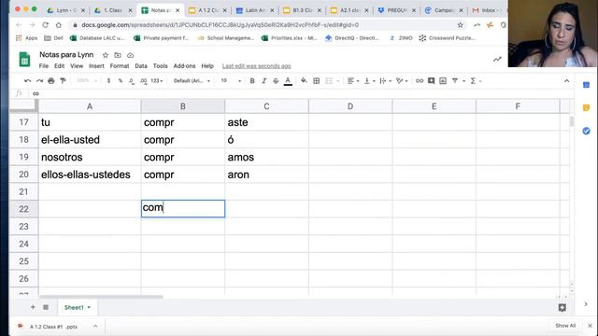Open text rotation dropdown
Screen dimensions: 598x336
(402, 81)
